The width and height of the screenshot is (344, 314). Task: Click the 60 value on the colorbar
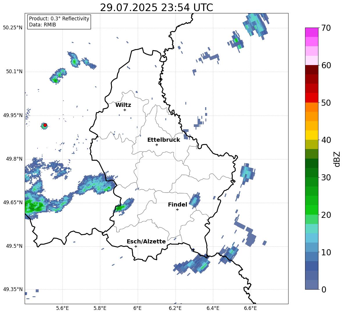(x=326, y=65)
